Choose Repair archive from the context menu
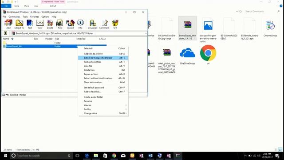The image size is (284, 160). tap(103, 74)
